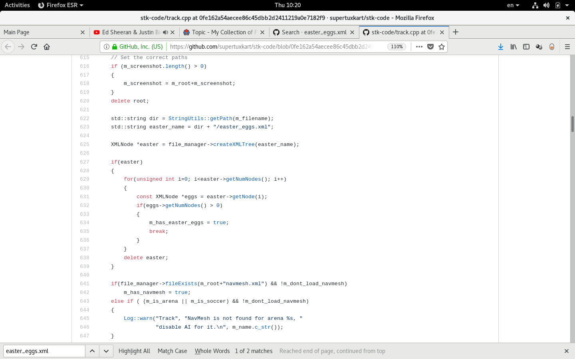Go to the Firefox home page
Viewport: 575px width, 359px height.
pos(47,47)
